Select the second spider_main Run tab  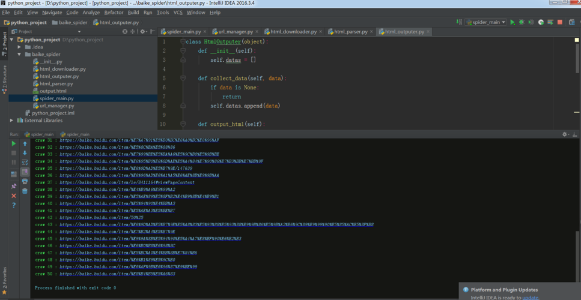pyautogui.click(x=75, y=134)
